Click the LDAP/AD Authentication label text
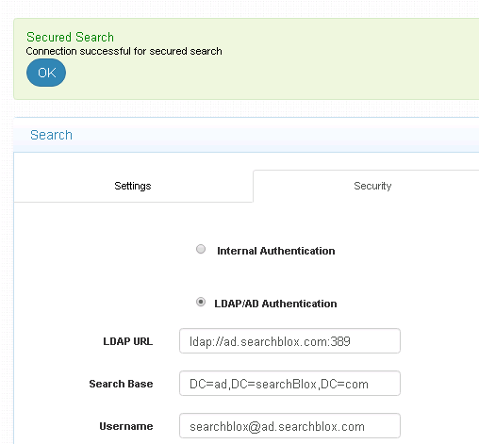Screen dimensions: 479x444 (275, 304)
